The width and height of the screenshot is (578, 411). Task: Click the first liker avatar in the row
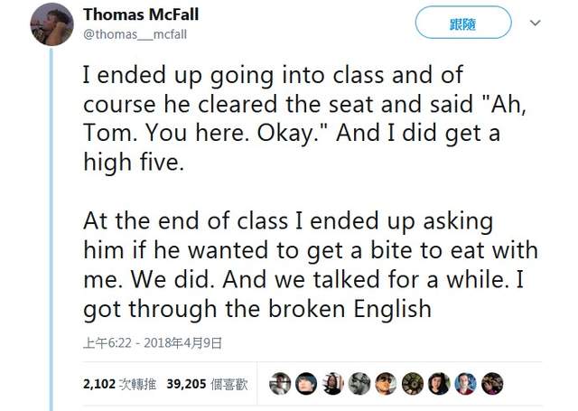[281, 383]
